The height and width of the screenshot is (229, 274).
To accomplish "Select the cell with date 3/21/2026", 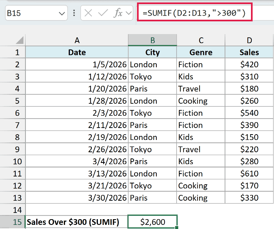I will (x=77, y=185).
